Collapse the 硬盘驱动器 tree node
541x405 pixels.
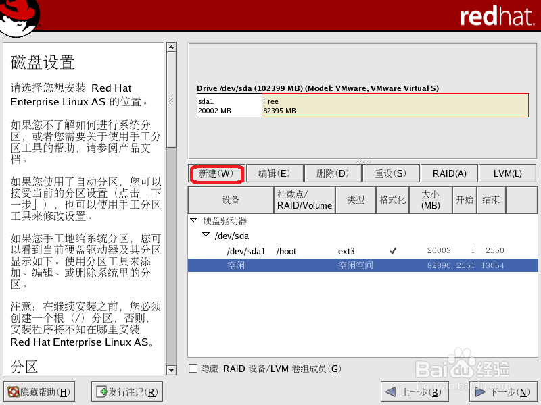[x=194, y=220]
